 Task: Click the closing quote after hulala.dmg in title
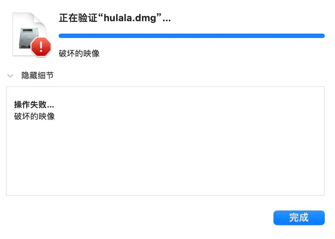tap(160, 17)
